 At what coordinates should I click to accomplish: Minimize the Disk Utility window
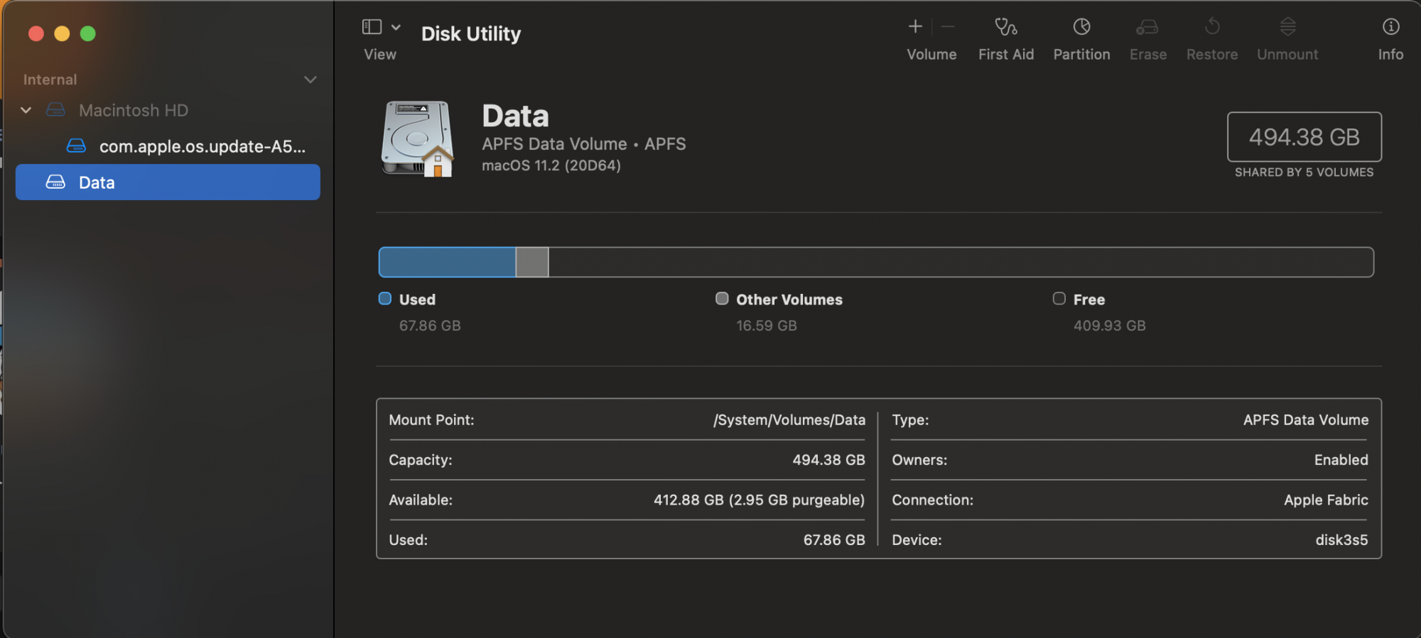tap(62, 33)
